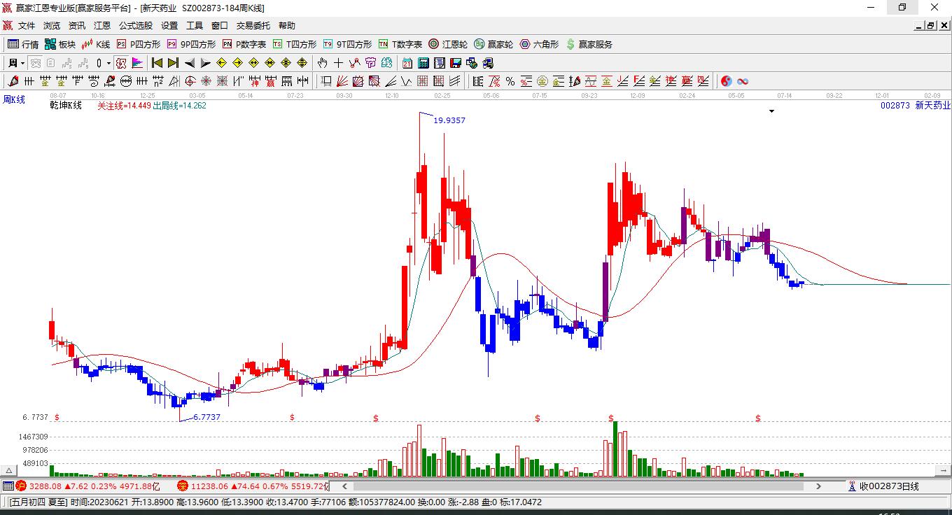The height and width of the screenshot is (515, 952).
Task: Click the yellow diamond right-arrow icon
Action: 238,63
